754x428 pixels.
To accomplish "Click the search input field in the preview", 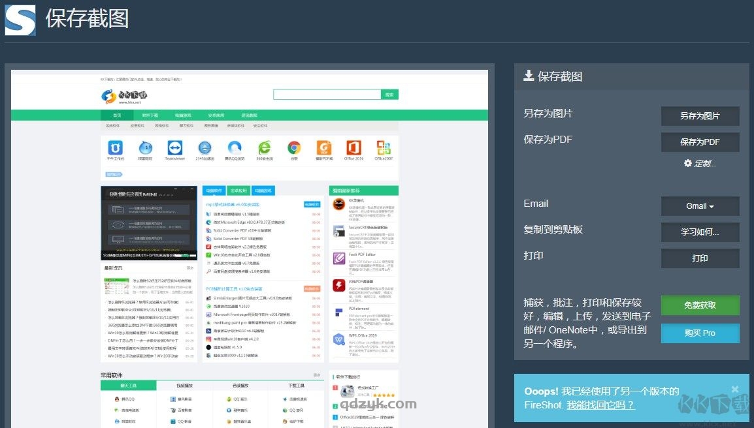I will (x=327, y=94).
